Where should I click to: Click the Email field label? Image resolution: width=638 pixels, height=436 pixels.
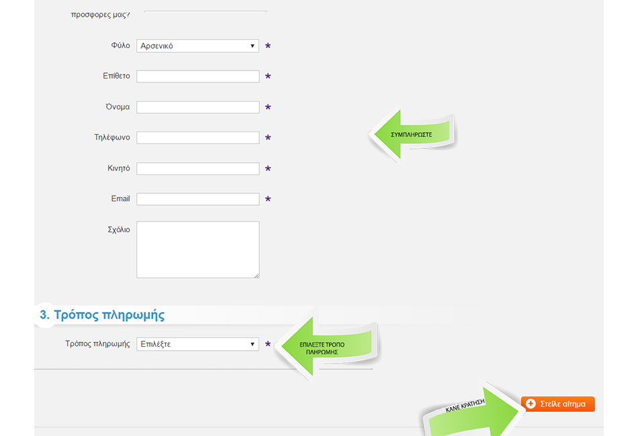(120, 199)
